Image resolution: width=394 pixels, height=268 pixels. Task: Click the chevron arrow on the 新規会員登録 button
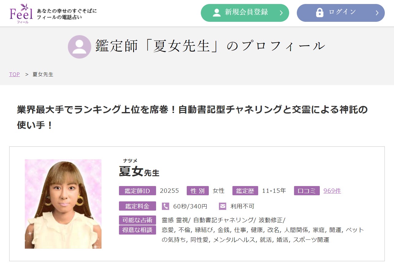tap(281, 13)
